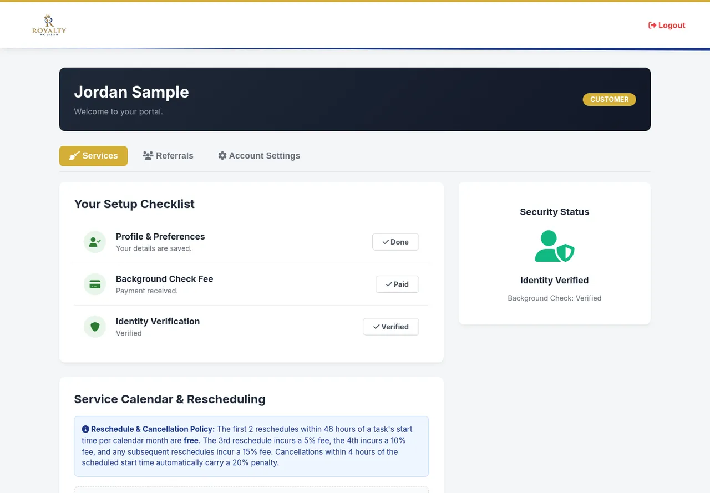The width and height of the screenshot is (710, 493).
Task: Click the Jordan Sample name heading
Action: (x=131, y=92)
